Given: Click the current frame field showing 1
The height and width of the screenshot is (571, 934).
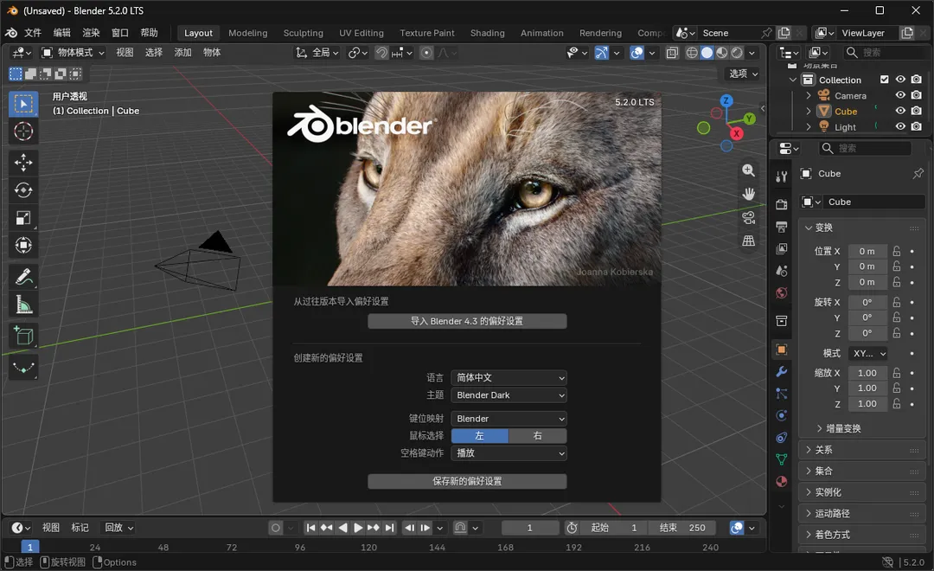Looking at the screenshot, I should [x=529, y=528].
